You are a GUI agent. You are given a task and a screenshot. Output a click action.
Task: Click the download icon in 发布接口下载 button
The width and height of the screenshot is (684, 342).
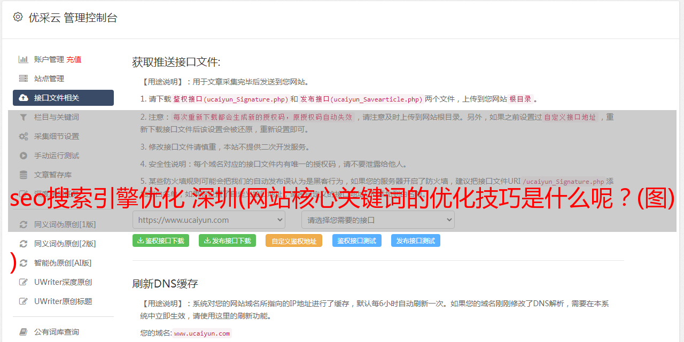(207, 241)
